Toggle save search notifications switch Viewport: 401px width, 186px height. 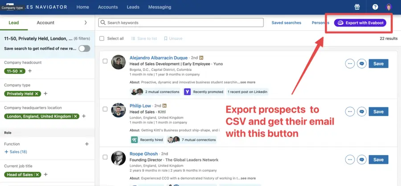[84, 49]
